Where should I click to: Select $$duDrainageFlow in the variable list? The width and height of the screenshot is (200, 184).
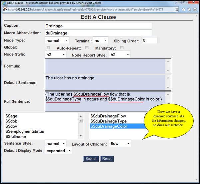tap(108, 116)
